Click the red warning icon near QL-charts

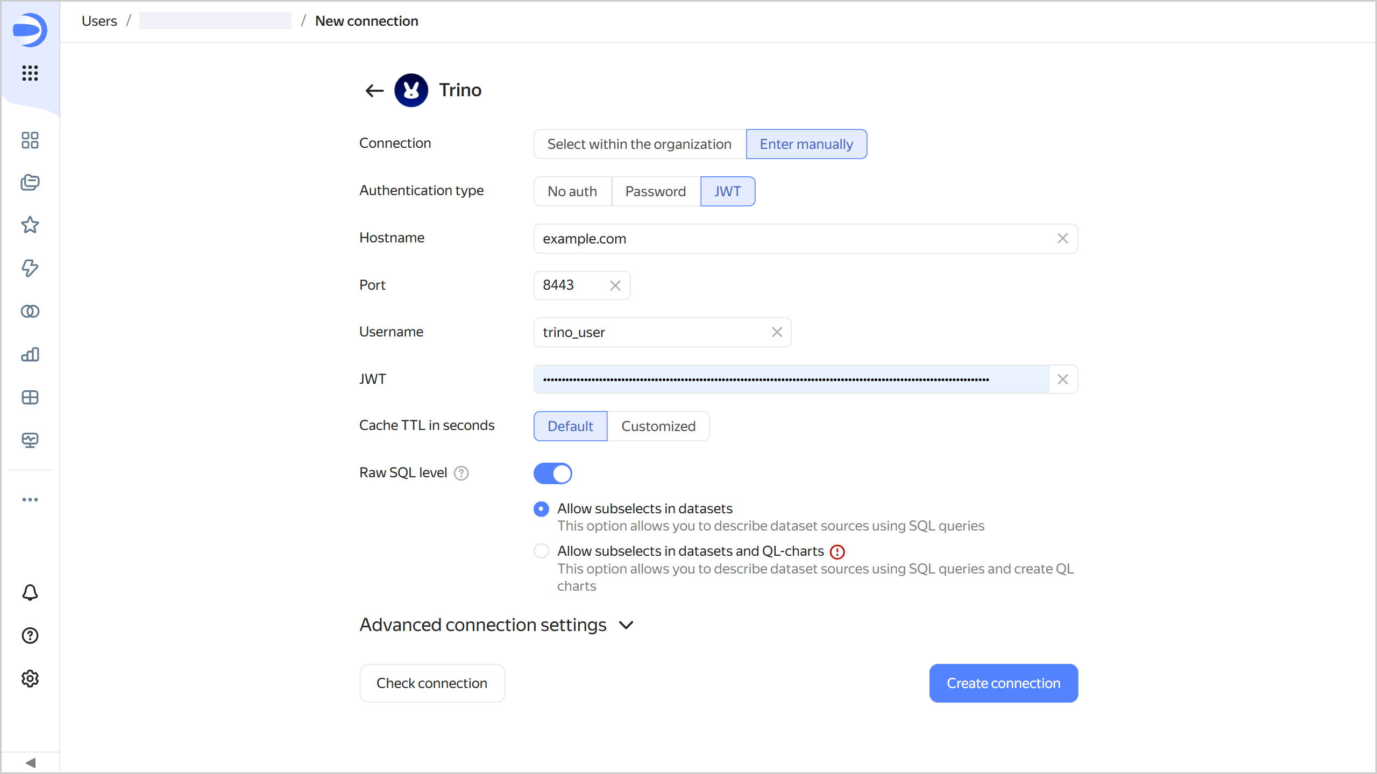click(x=837, y=551)
